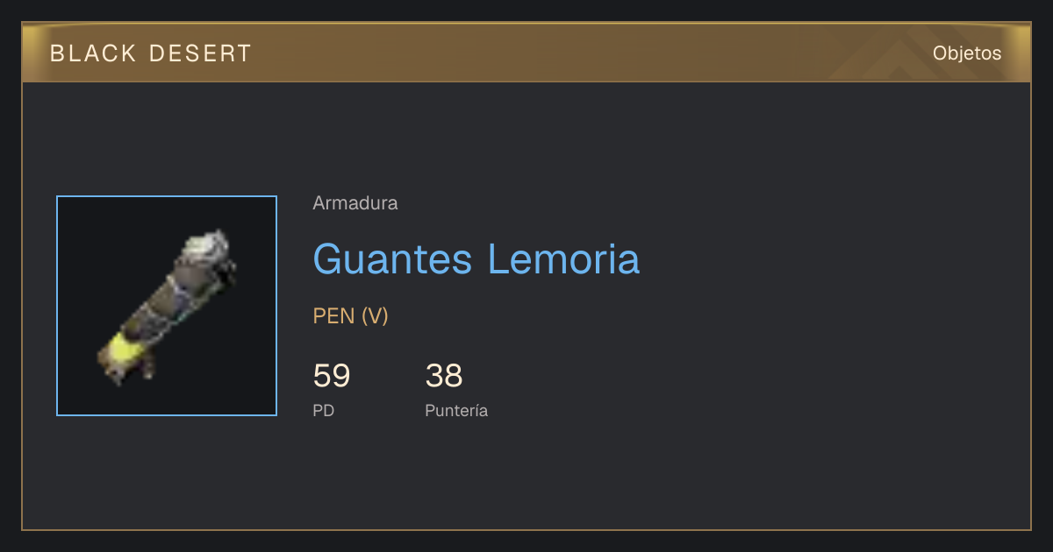Click the Armadura category label
The height and width of the screenshot is (552, 1053).
pyautogui.click(x=355, y=203)
